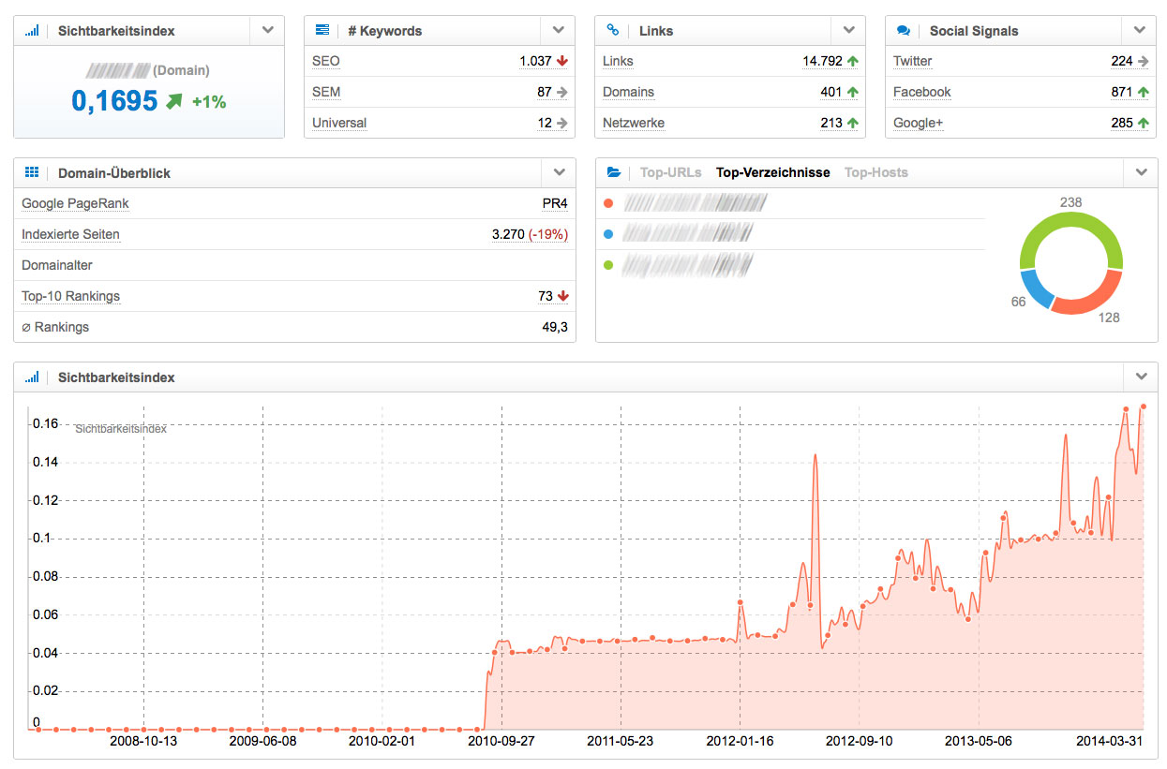Open the # Keywords panel dropdown menu
The width and height of the screenshot is (1167, 769).
(x=559, y=30)
